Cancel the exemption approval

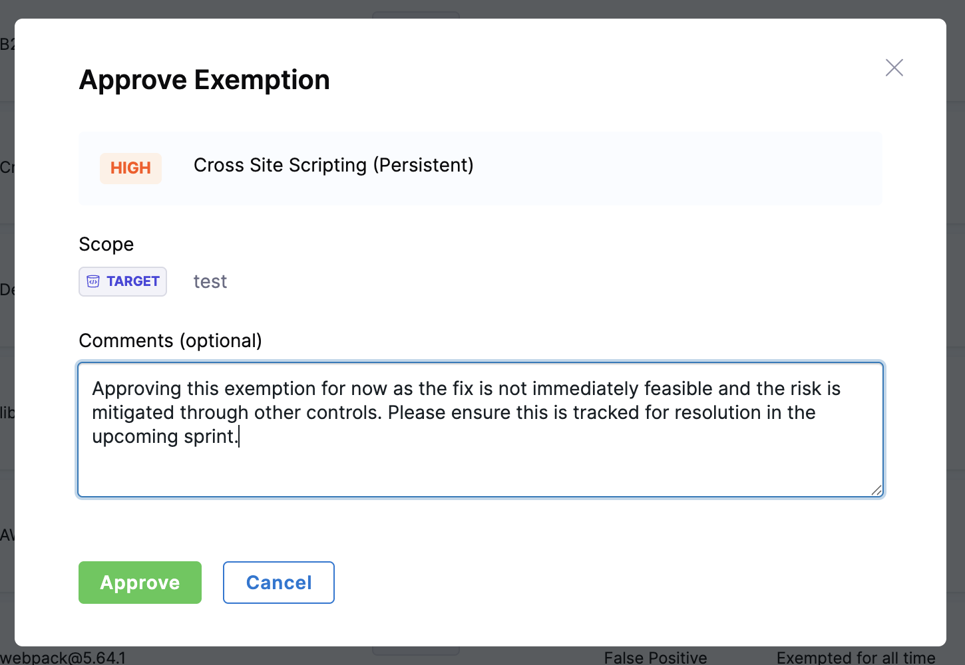pos(278,583)
